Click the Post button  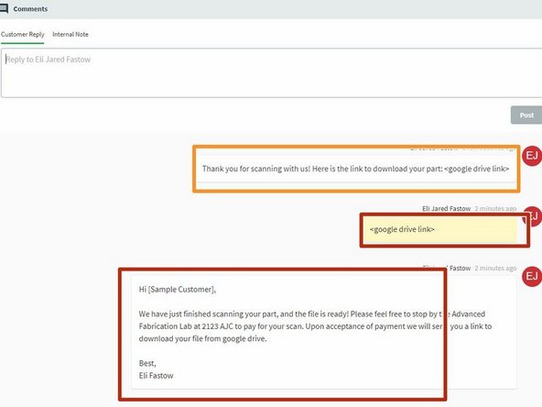coord(526,115)
